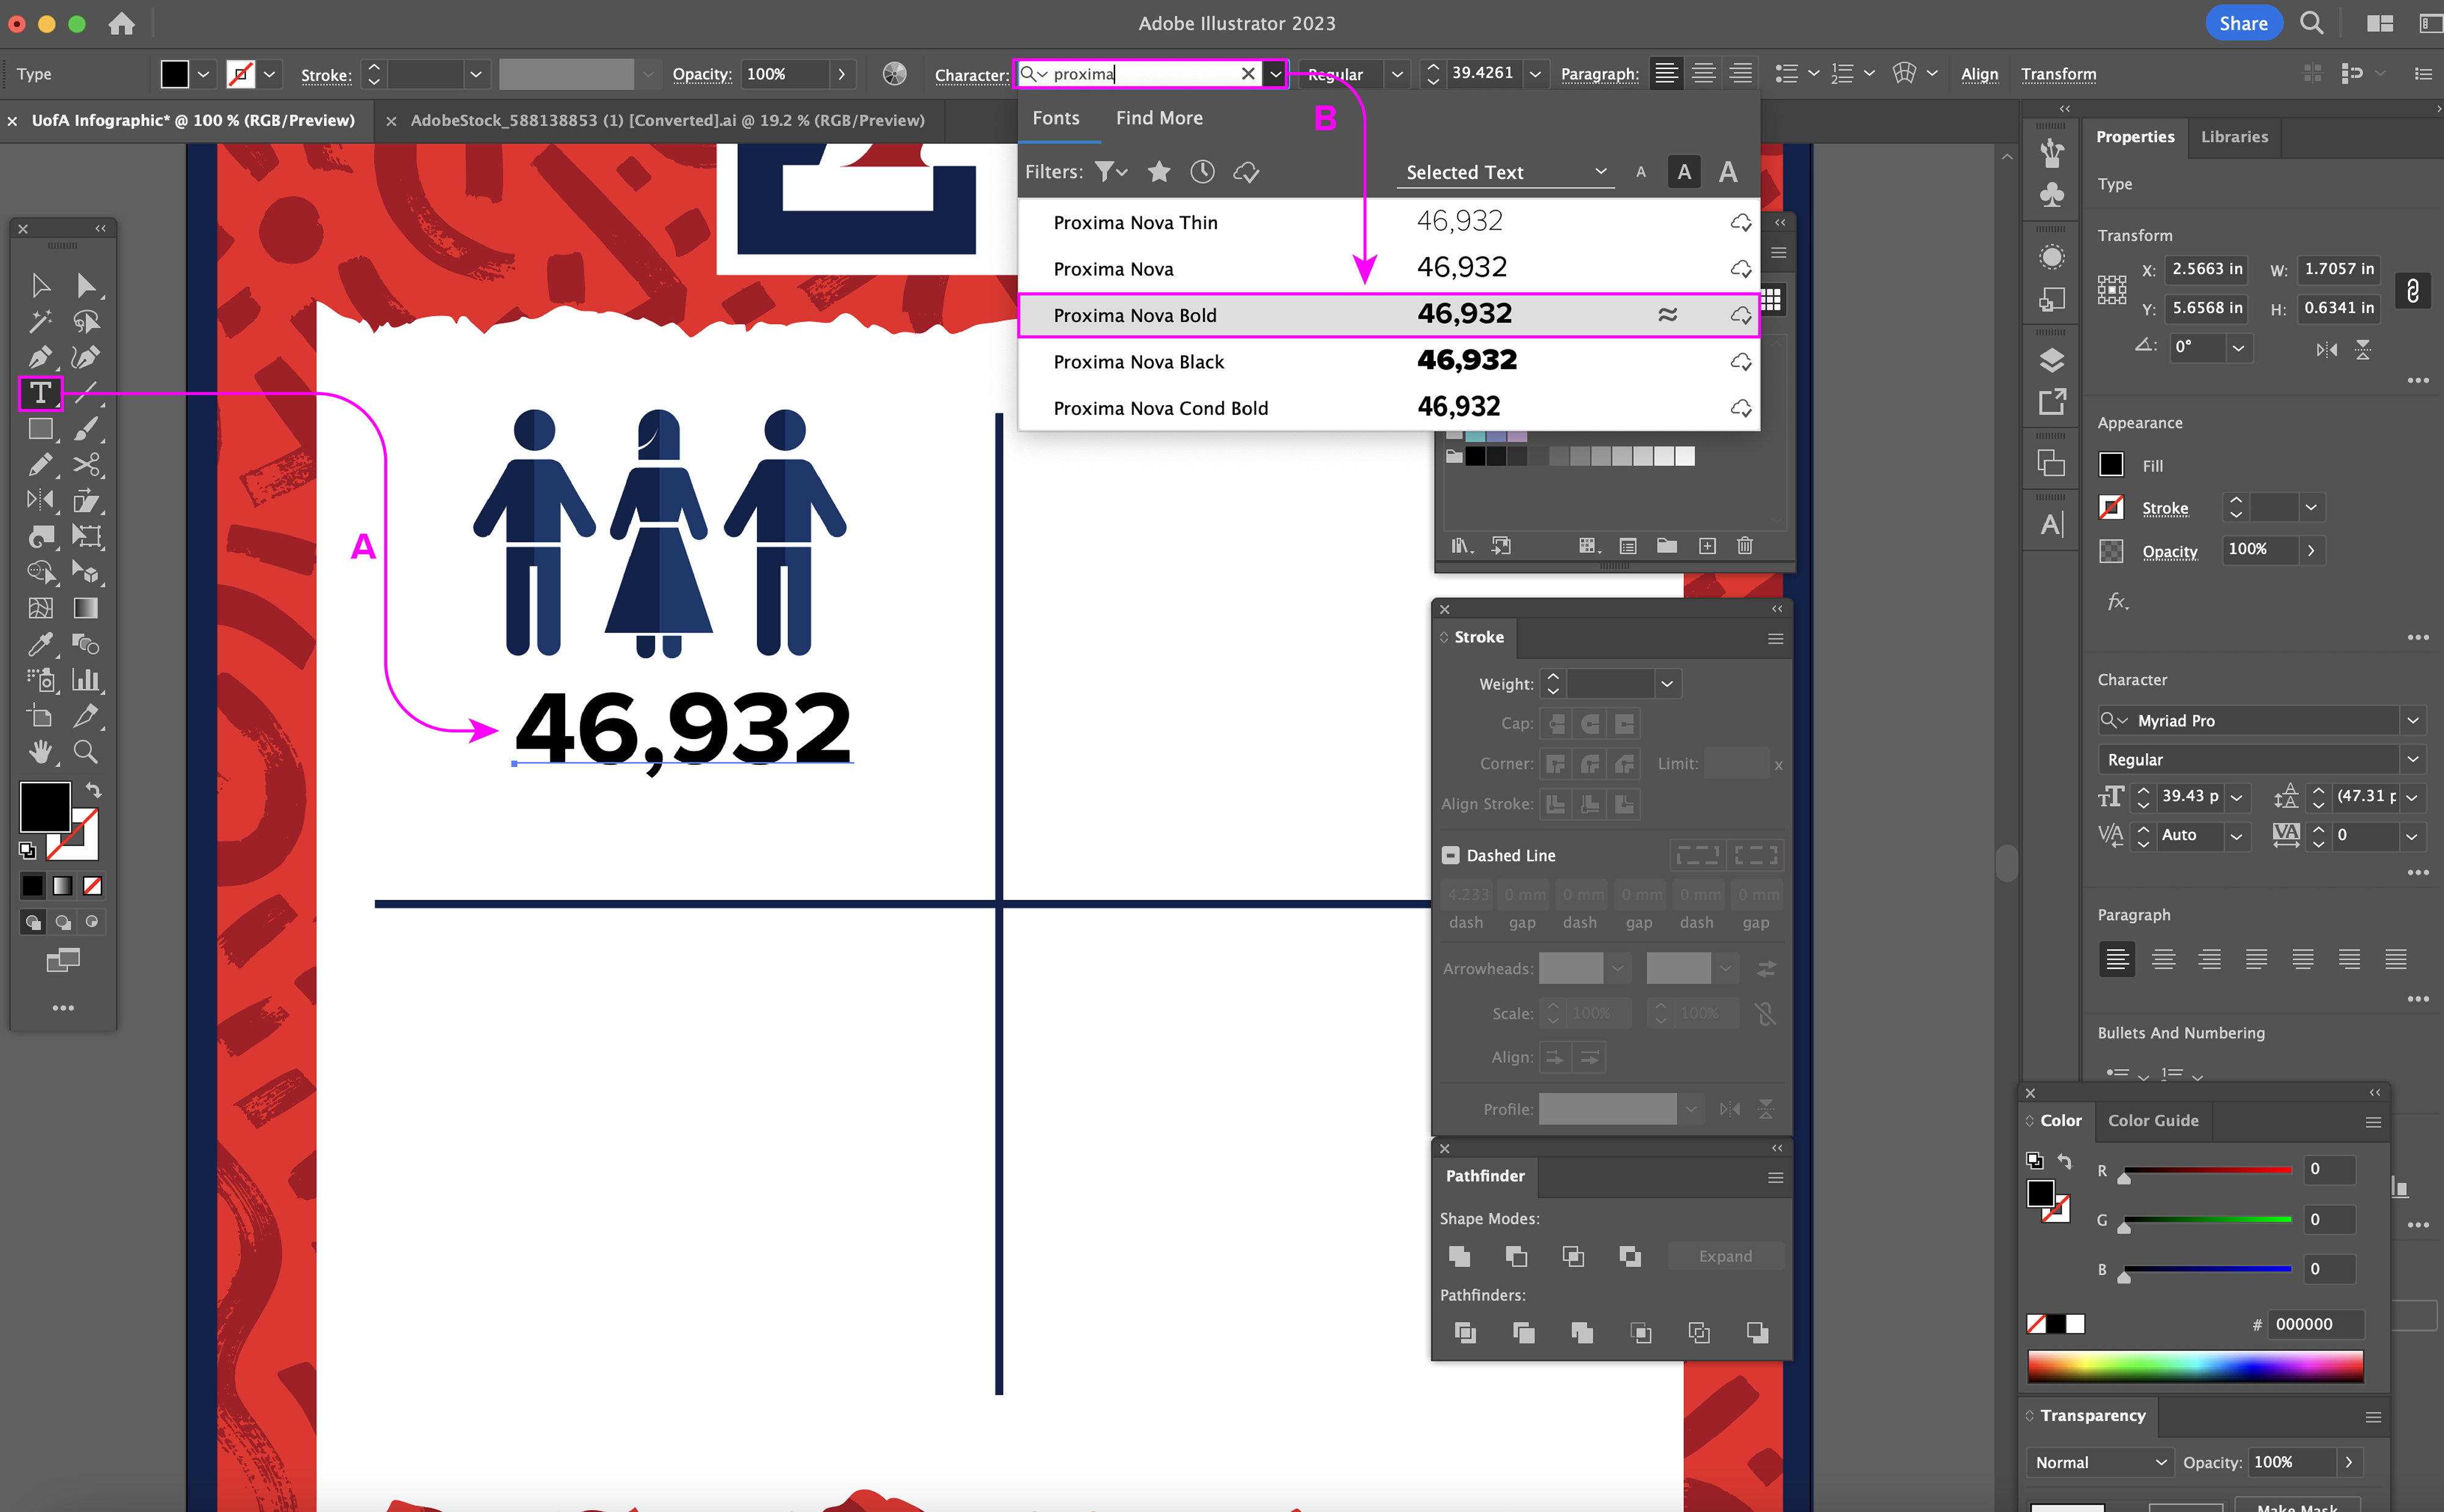Viewport: 2444px width, 1512px height.
Task: Show recently added fonts filter
Action: (x=1202, y=172)
